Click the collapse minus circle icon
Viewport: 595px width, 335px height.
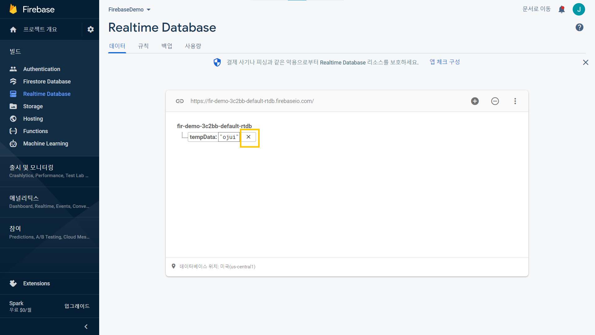tap(495, 101)
